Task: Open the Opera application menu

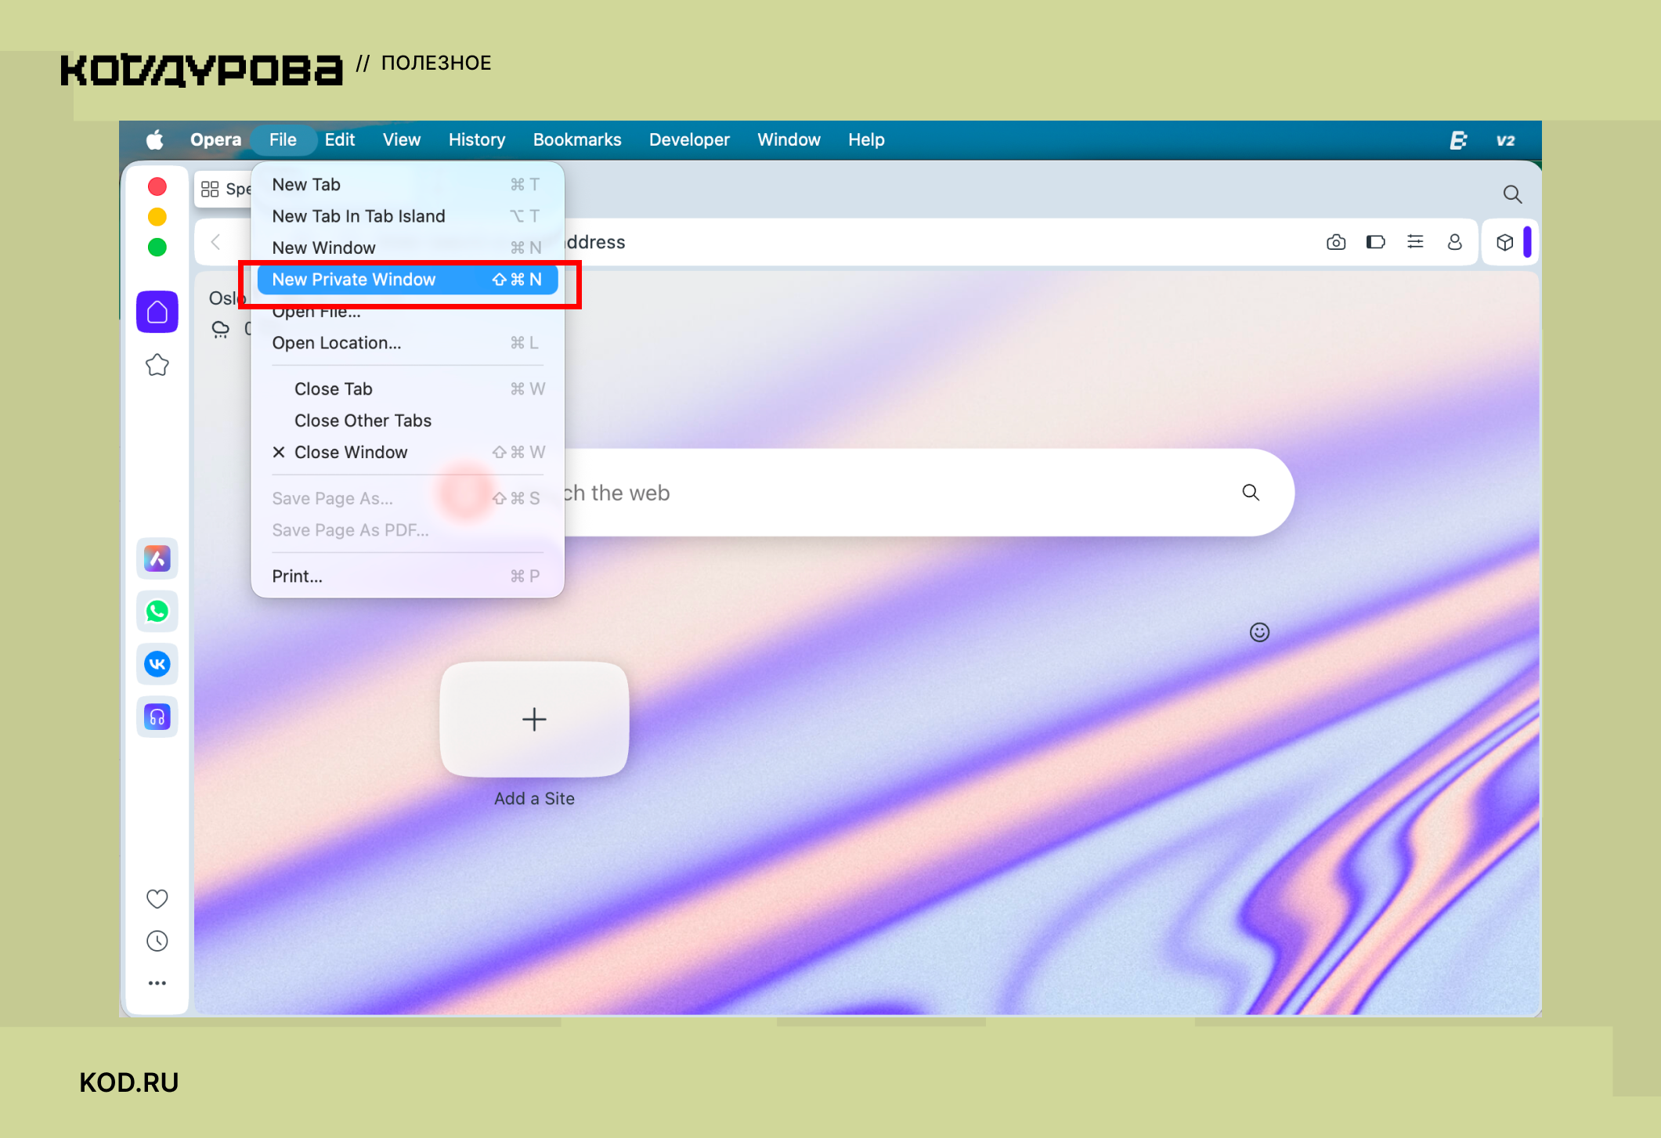Action: (x=215, y=139)
